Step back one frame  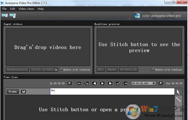(x=94, y=83)
